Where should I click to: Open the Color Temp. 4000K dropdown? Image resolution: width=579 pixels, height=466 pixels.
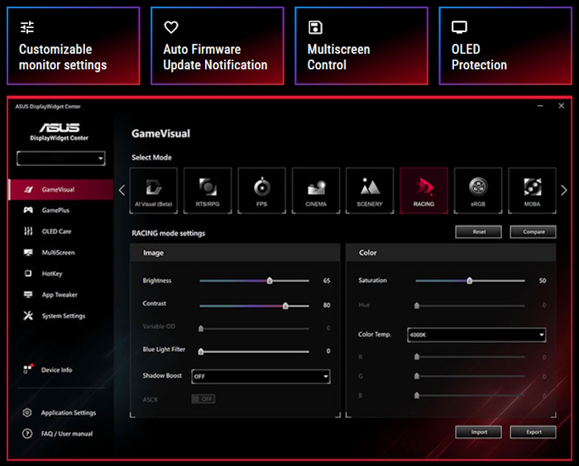tap(476, 335)
